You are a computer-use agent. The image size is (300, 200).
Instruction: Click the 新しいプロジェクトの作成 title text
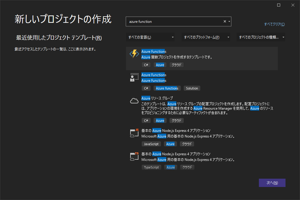pos(63,19)
